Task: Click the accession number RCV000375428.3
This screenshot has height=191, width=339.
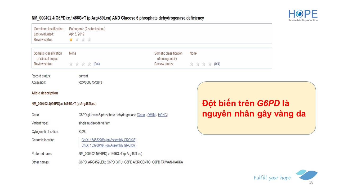Action: point(90,83)
